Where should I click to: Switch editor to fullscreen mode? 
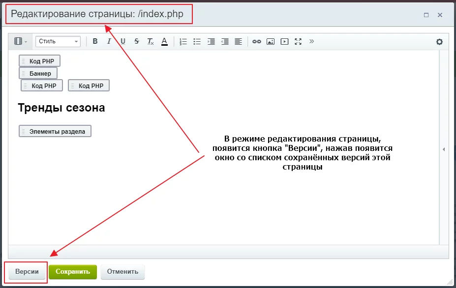click(x=298, y=42)
